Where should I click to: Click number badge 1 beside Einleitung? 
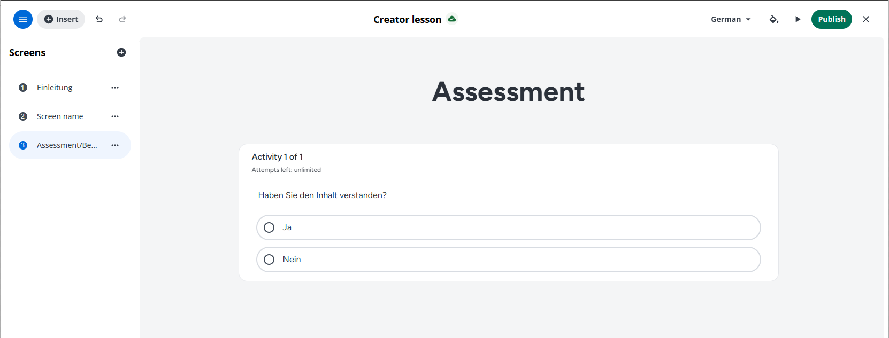pyautogui.click(x=23, y=88)
